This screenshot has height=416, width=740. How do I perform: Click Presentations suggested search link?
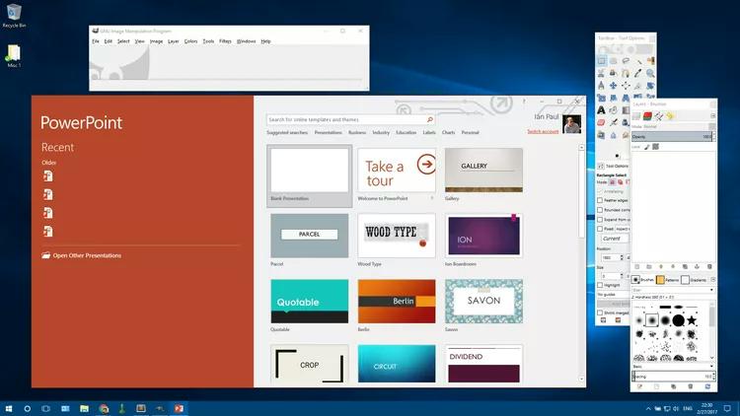pos(328,132)
